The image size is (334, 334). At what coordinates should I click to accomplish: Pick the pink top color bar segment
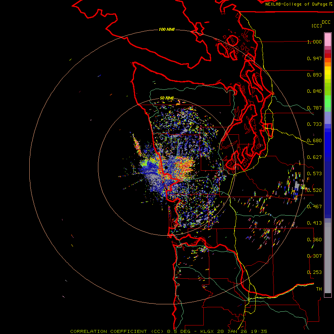click(328, 39)
